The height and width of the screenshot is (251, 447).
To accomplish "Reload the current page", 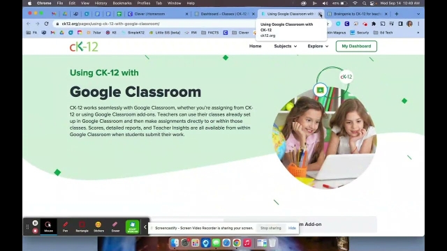I will coord(47,24).
